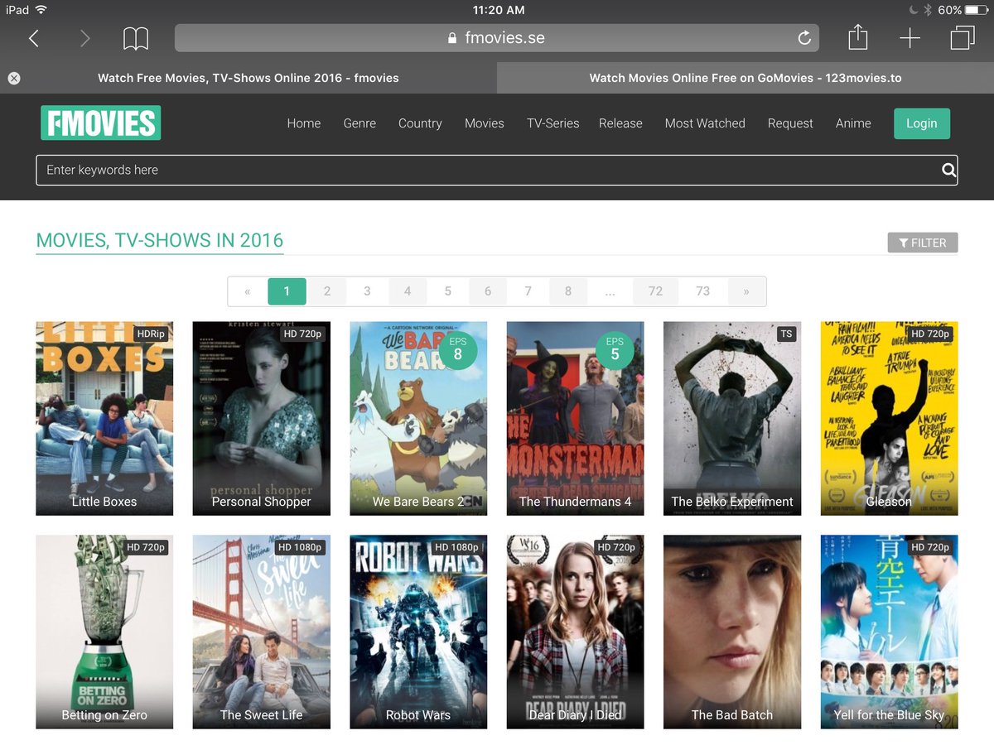The height and width of the screenshot is (745, 994).
Task: Open the FILTER button
Action: (x=923, y=243)
